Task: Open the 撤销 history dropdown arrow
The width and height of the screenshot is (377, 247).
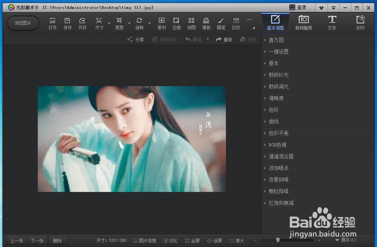Action: (208, 39)
